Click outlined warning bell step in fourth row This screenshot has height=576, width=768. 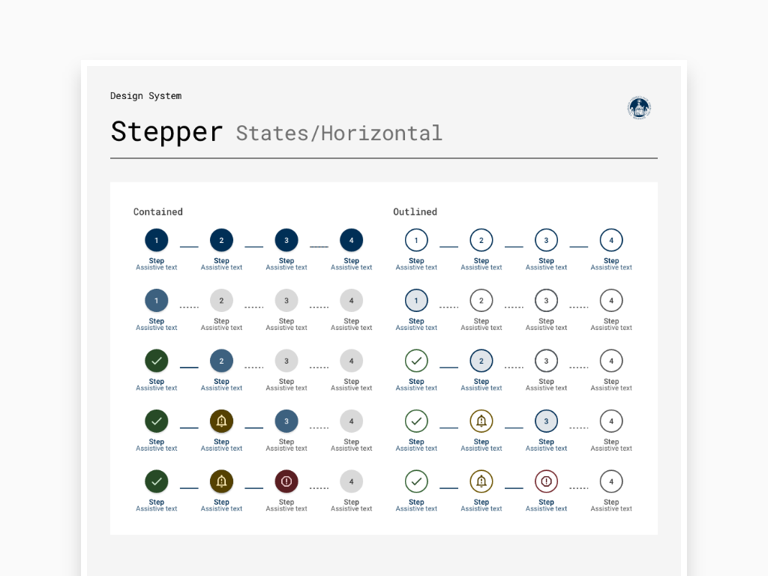coord(481,421)
